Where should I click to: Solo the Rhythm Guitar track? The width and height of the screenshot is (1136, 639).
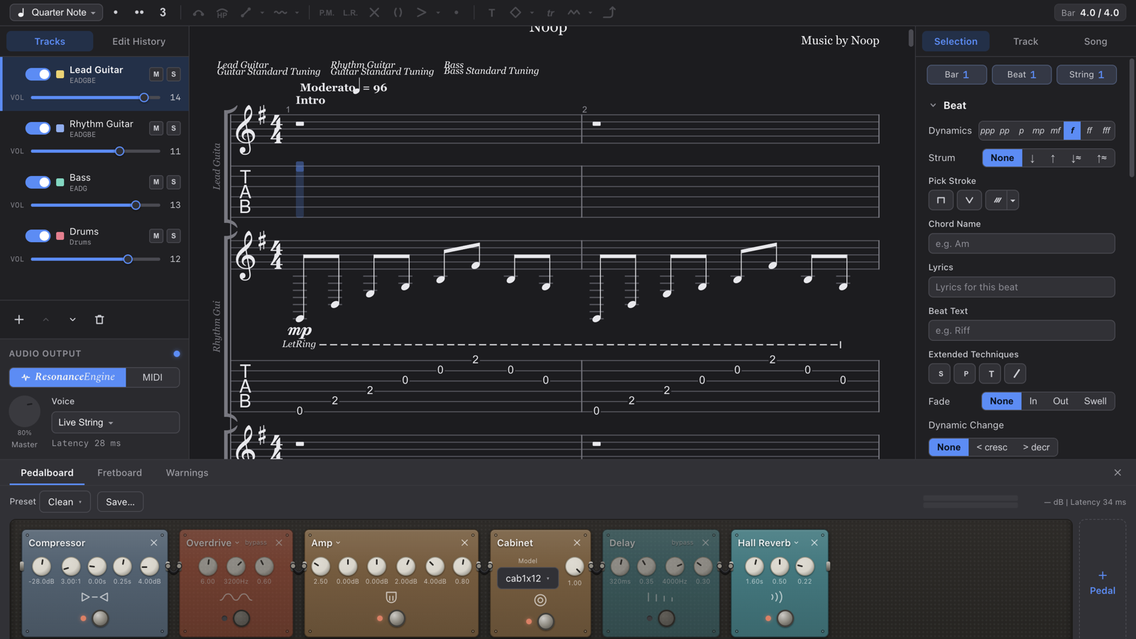[x=173, y=128]
